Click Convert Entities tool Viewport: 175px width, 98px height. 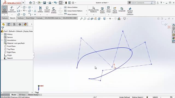[x=47, y=10]
